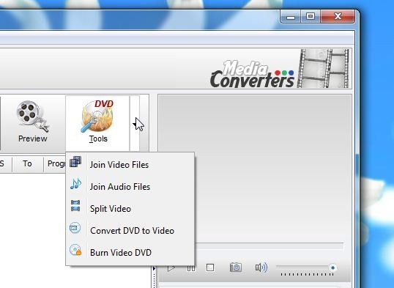Mute audio using the speaker icon
Viewport: 394px width, 288px height.
pos(261,267)
